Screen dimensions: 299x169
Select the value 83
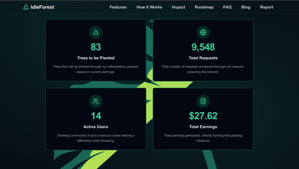coord(96,47)
